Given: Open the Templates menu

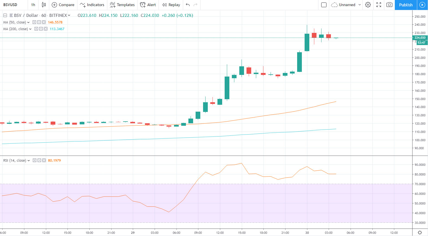Looking at the screenshot, I should [x=122, y=5].
